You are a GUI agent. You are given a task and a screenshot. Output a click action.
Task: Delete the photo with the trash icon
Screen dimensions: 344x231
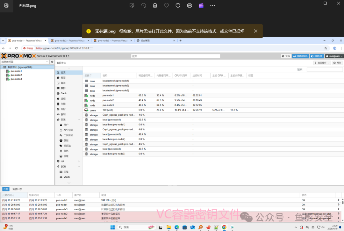pyautogui.click(x=155, y=6)
